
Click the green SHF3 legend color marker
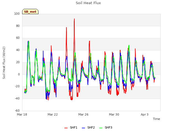point(101,128)
